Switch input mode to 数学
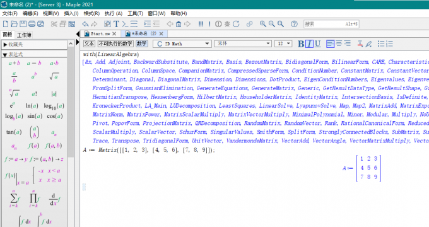Screen dimensions: 429x227 point(141,44)
